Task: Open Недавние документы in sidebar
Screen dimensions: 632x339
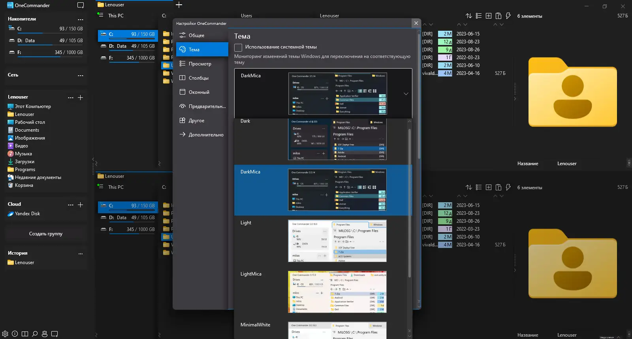Action: [34, 177]
